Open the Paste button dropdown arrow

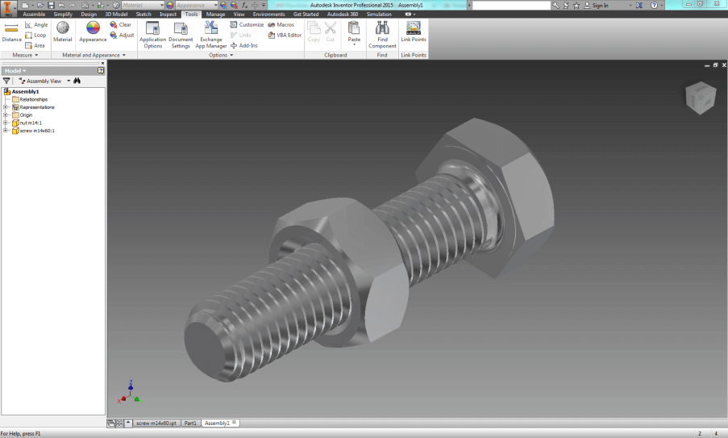click(x=354, y=44)
